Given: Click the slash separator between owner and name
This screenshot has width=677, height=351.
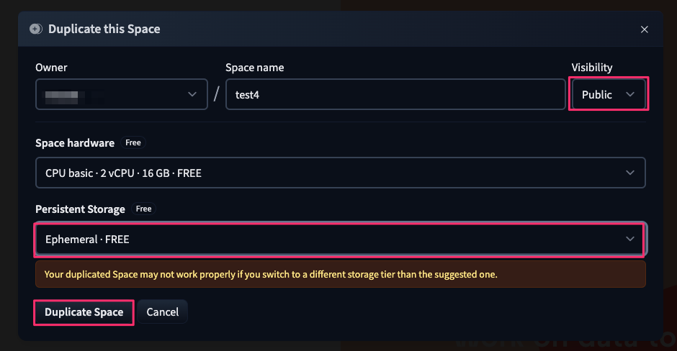Looking at the screenshot, I should (x=217, y=94).
